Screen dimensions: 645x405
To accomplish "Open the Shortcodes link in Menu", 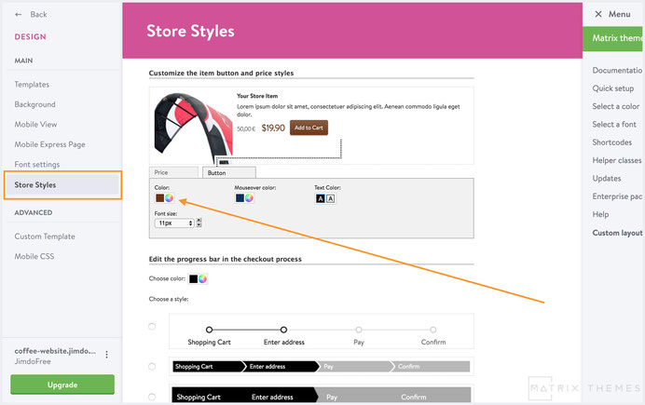I will click(611, 142).
